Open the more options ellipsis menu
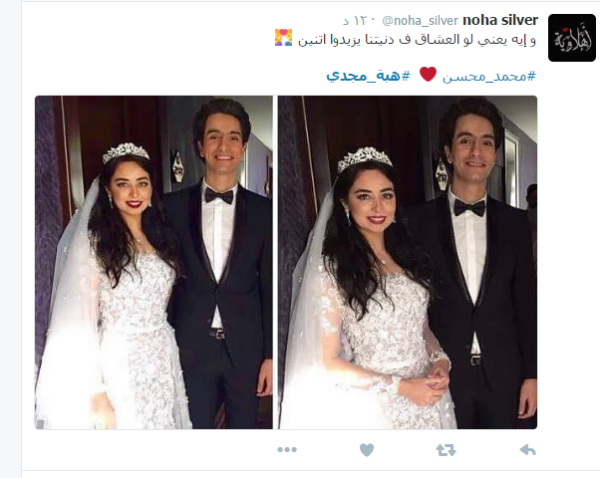 click(x=287, y=450)
